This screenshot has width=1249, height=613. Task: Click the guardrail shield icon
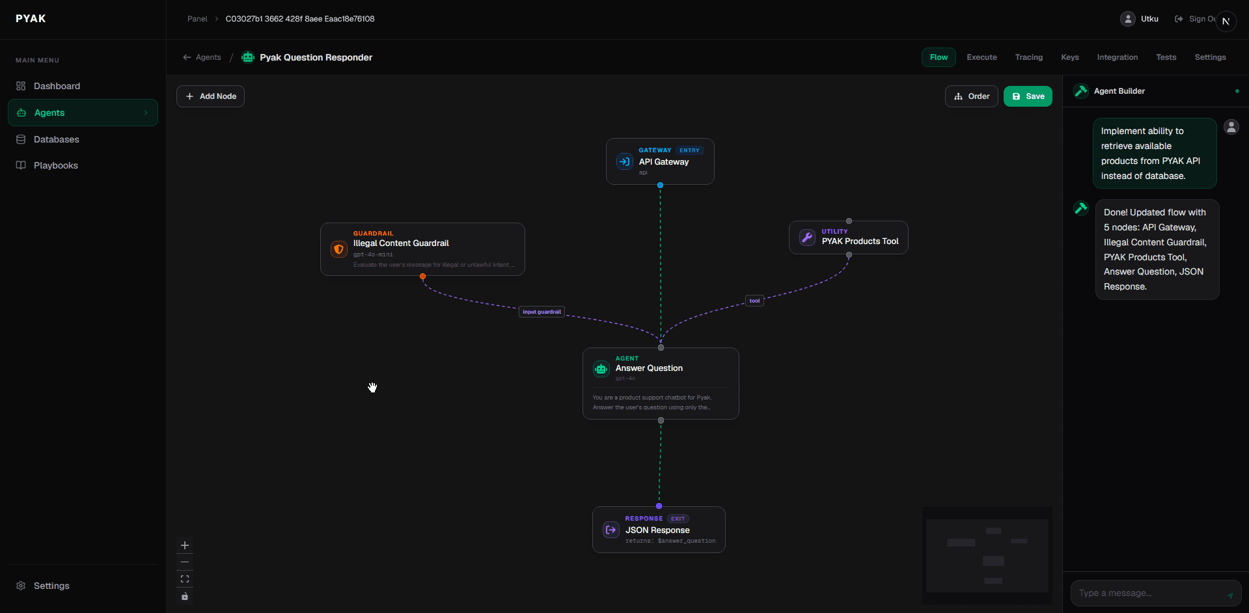338,249
